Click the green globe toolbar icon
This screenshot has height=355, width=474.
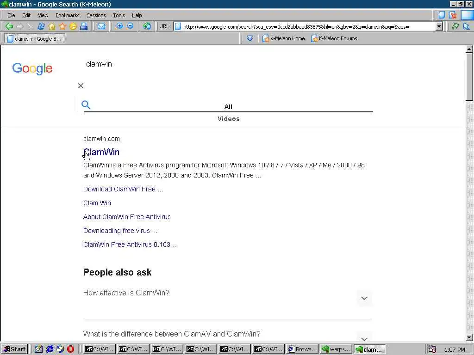(x=147, y=26)
